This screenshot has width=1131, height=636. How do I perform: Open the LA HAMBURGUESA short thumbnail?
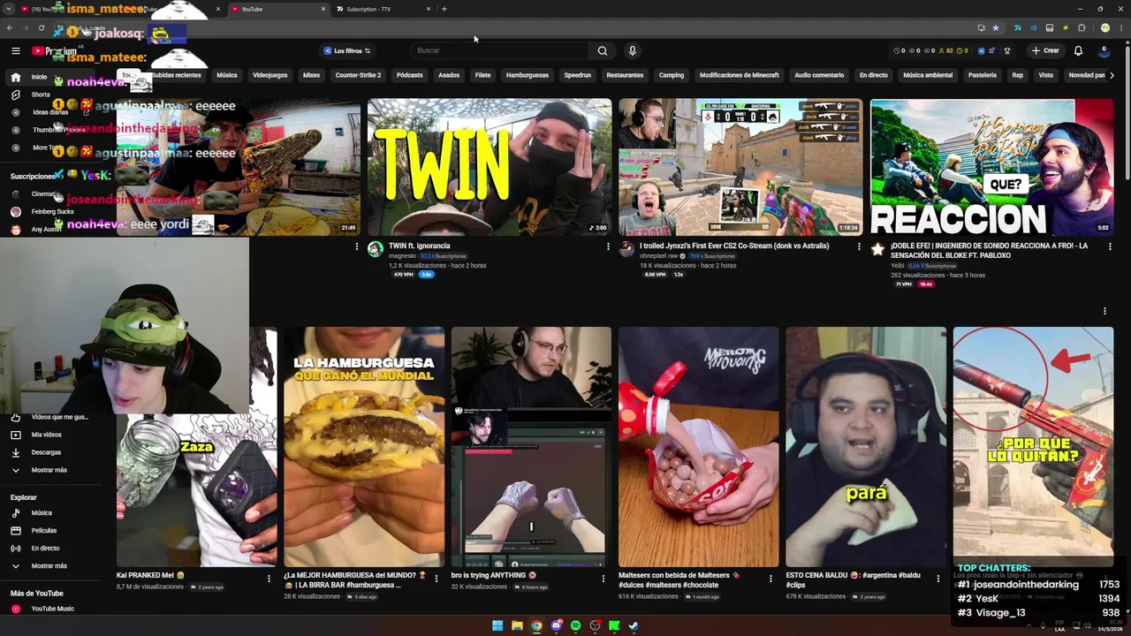(x=364, y=447)
